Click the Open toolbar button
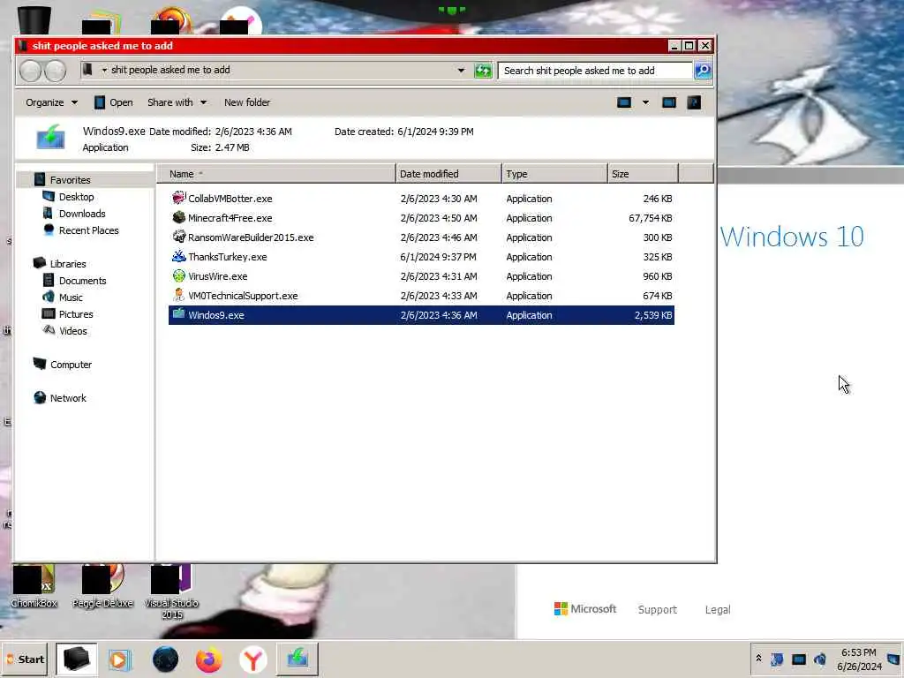 pyautogui.click(x=114, y=102)
